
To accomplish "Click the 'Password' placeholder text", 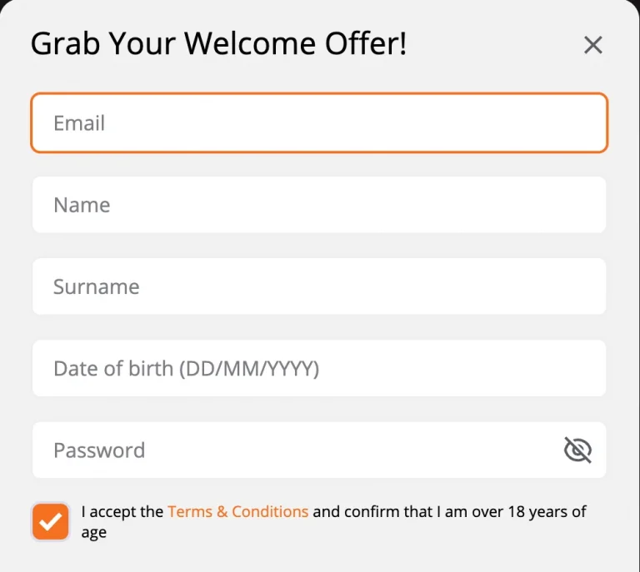I will (99, 450).
